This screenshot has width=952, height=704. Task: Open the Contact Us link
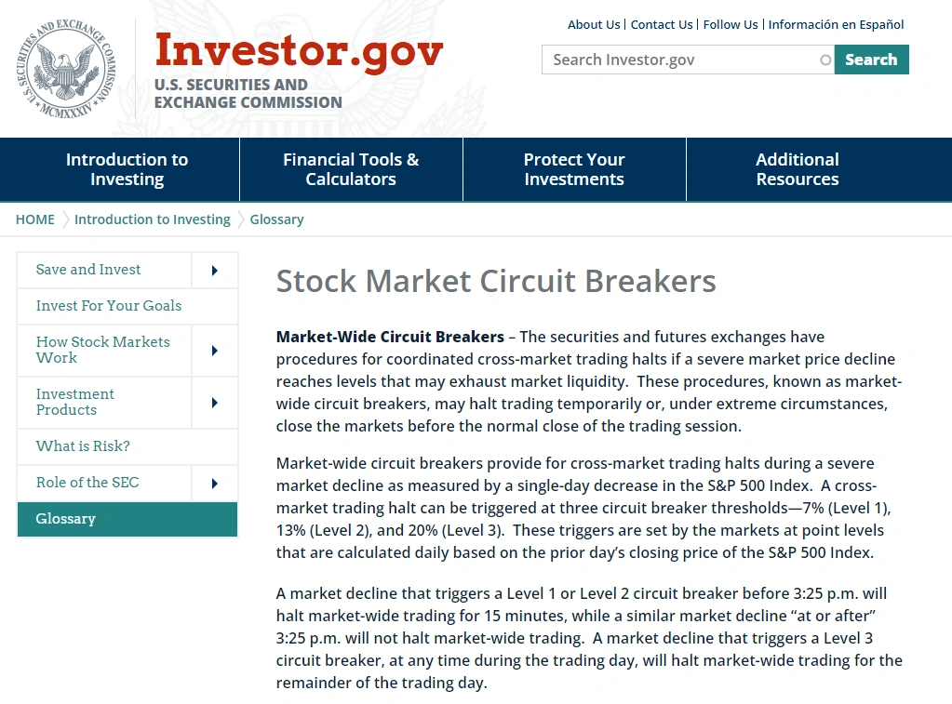click(x=662, y=25)
